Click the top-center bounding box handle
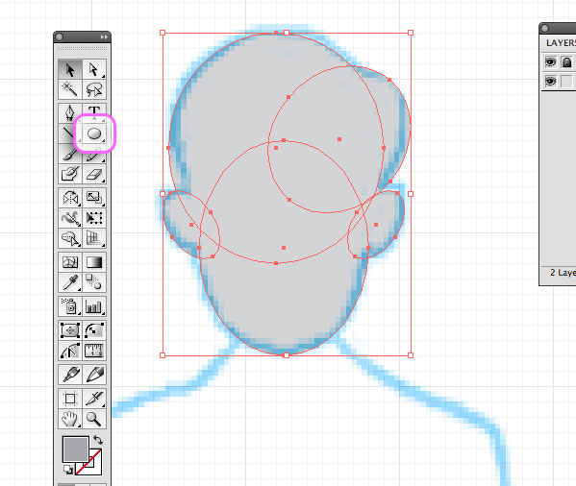Image resolution: width=576 pixels, height=486 pixels. [x=287, y=33]
